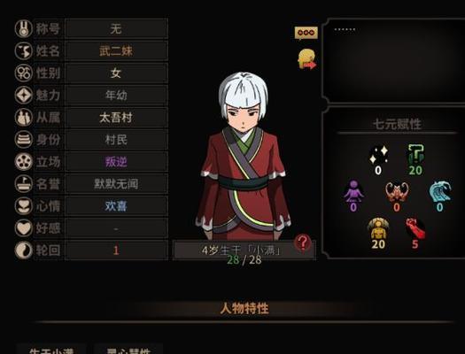Screen dimensions: 465x354
Task: Select the heart 好感 icon
Action: point(23,228)
